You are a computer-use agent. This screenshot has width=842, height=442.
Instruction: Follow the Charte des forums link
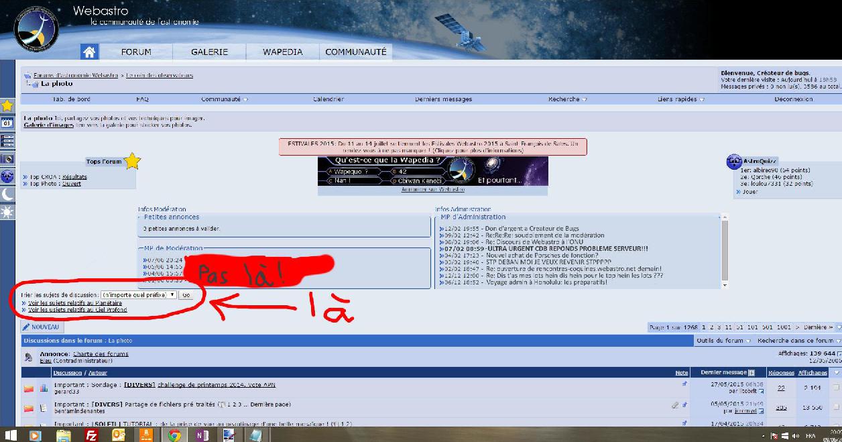tap(101, 353)
